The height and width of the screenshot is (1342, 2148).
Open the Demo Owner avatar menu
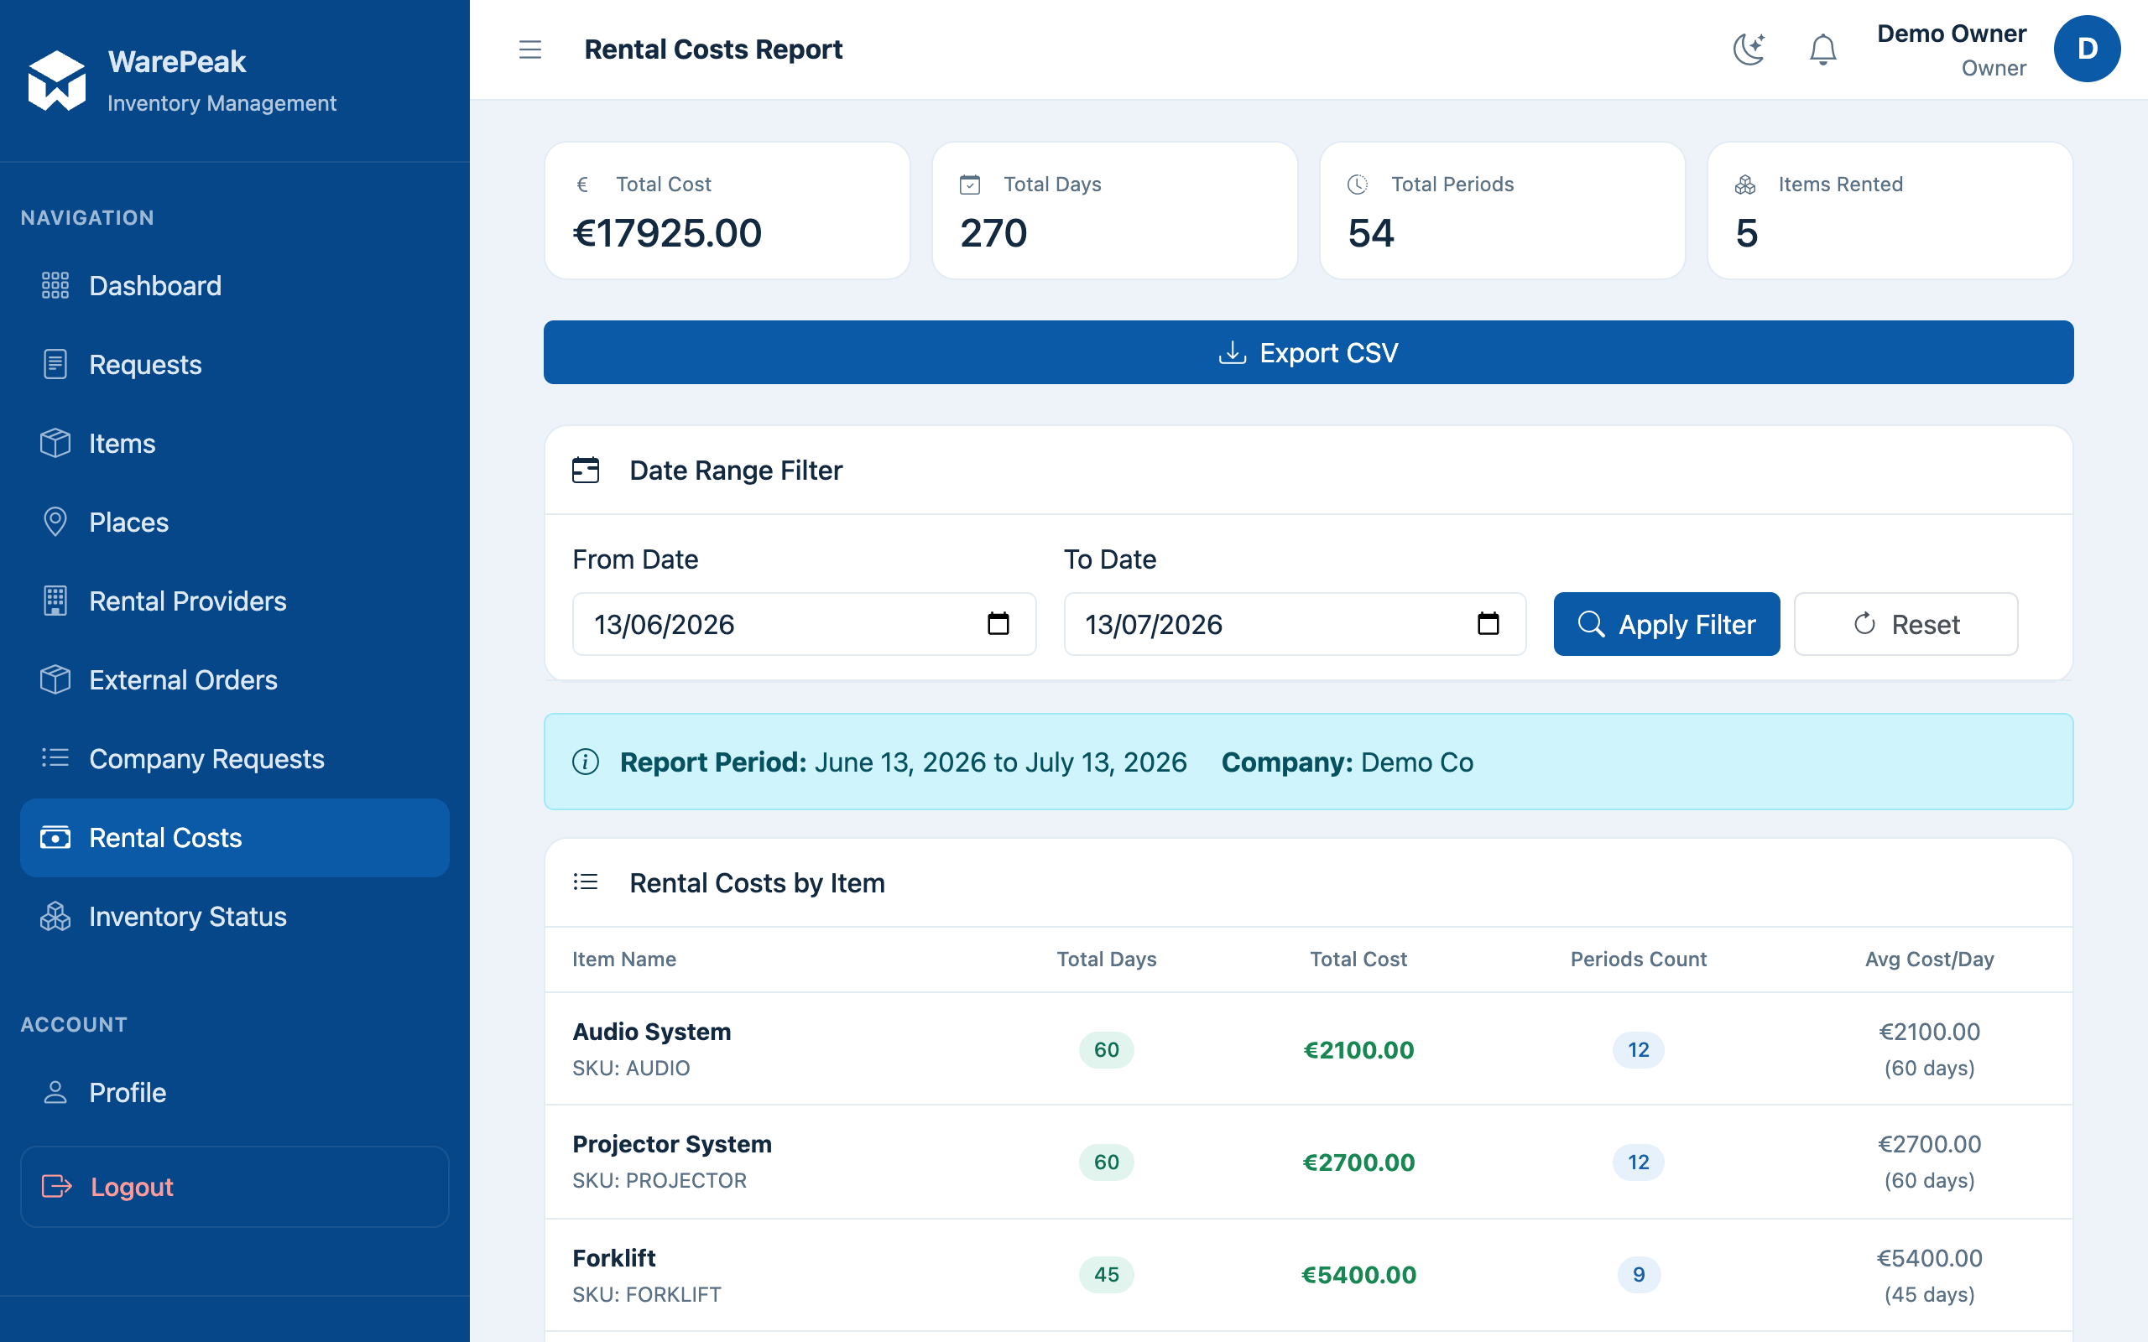click(x=2087, y=49)
